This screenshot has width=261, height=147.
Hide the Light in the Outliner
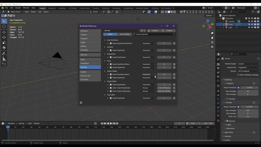pos(252,27)
